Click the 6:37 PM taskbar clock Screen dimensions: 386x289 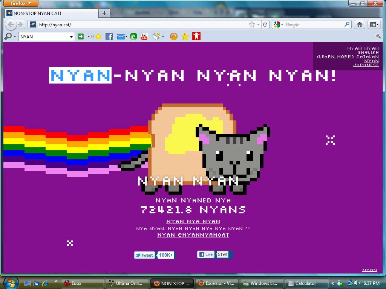click(371, 283)
